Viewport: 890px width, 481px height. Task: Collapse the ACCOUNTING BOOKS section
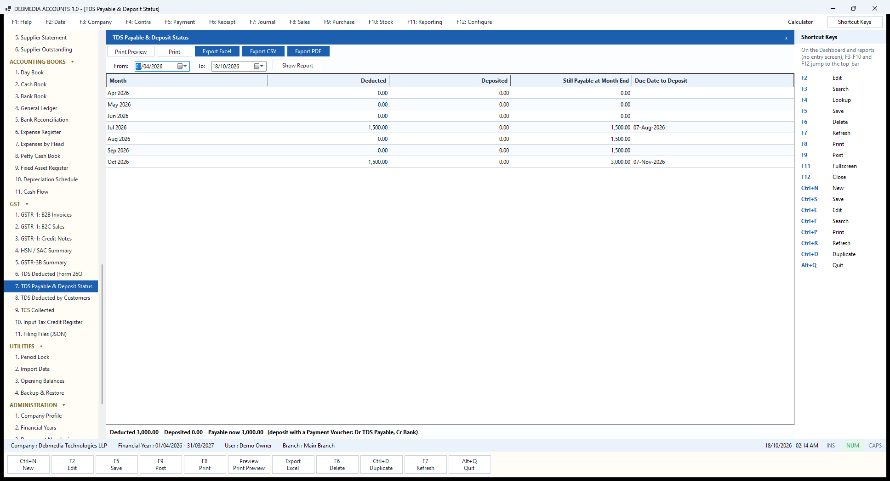pos(72,62)
